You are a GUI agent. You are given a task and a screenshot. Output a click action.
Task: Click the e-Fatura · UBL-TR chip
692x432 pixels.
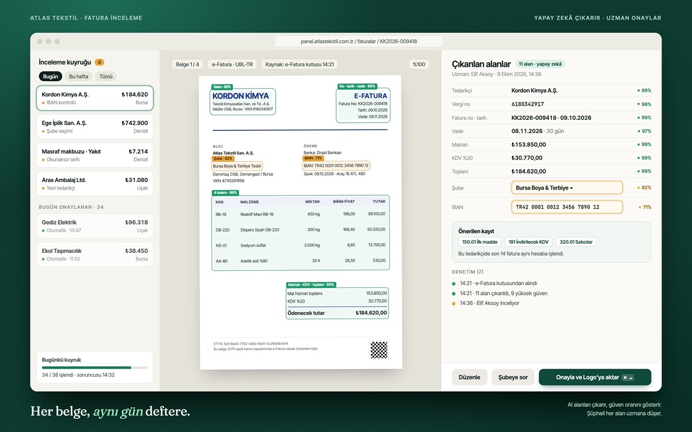click(x=233, y=65)
